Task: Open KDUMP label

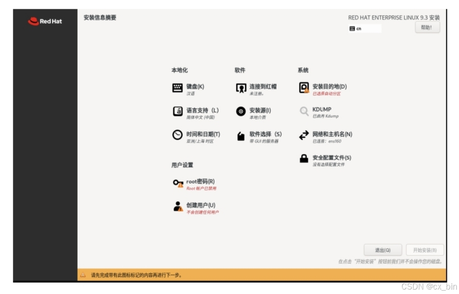Action: click(x=322, y=109)
